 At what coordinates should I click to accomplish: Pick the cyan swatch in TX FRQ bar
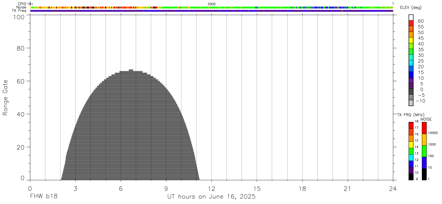pyautogui.click(x=411, y=158)
